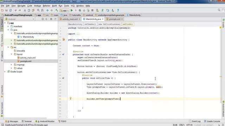225x126 pixels.
Task: Open the File menu
Action: coord(2,6)
